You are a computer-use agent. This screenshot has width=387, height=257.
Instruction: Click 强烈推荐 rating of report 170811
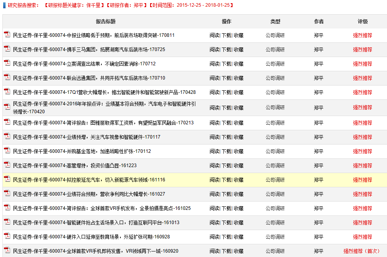362,36
